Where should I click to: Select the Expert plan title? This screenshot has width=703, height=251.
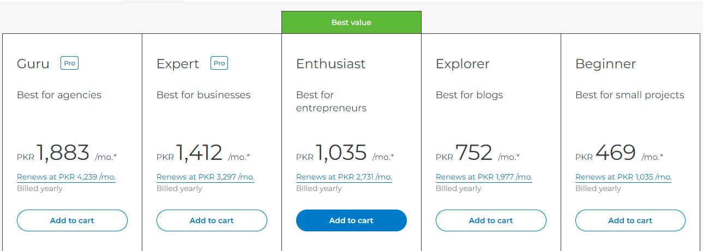178,64
